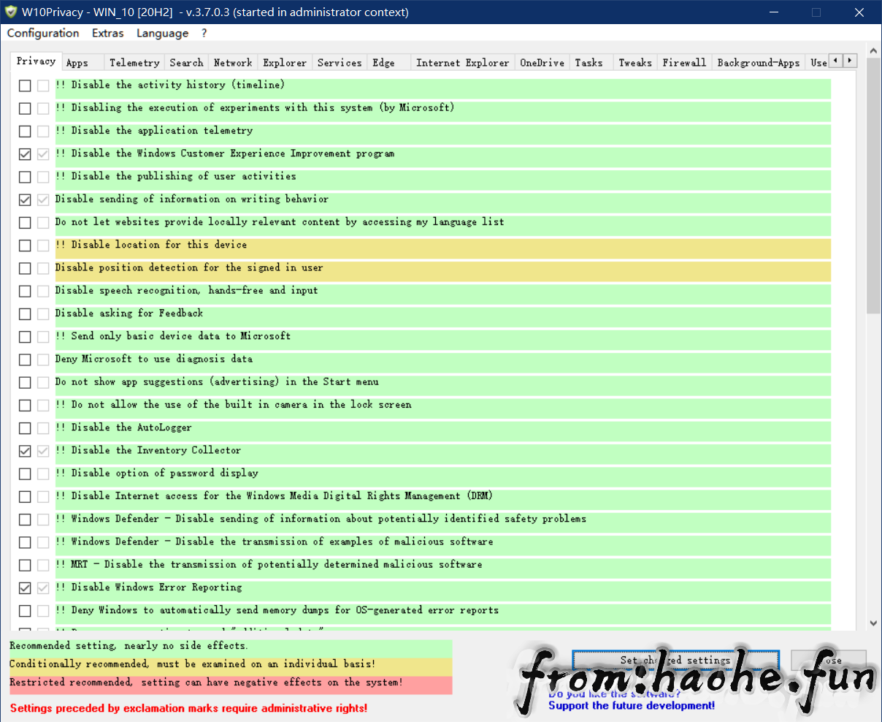
Task: Enable first checkbox for Disable asking for Feedback
Action: [25, 313]
